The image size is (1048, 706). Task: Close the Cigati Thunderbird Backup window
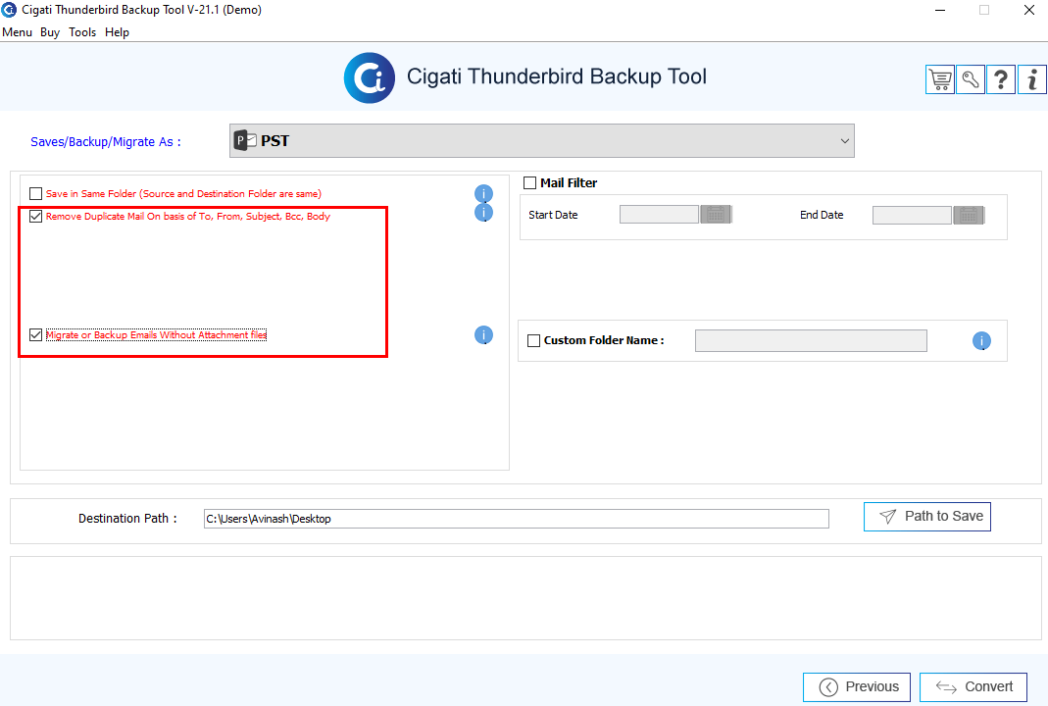coord(1029,10)
